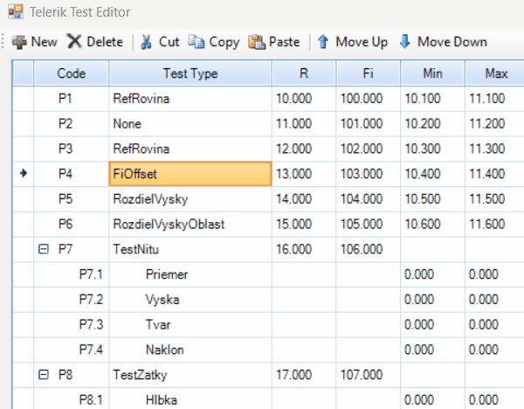This screenshot has height=409, width=524.
Task: Click the Copy icon in toolbar
Action: pos(196,41)
